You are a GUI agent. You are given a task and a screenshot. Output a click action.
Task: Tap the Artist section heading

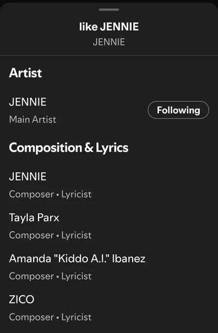[25, 73]
